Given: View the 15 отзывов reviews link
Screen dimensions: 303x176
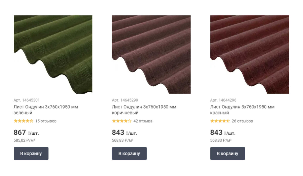Looking at the screenshot, I should [46, 121].
